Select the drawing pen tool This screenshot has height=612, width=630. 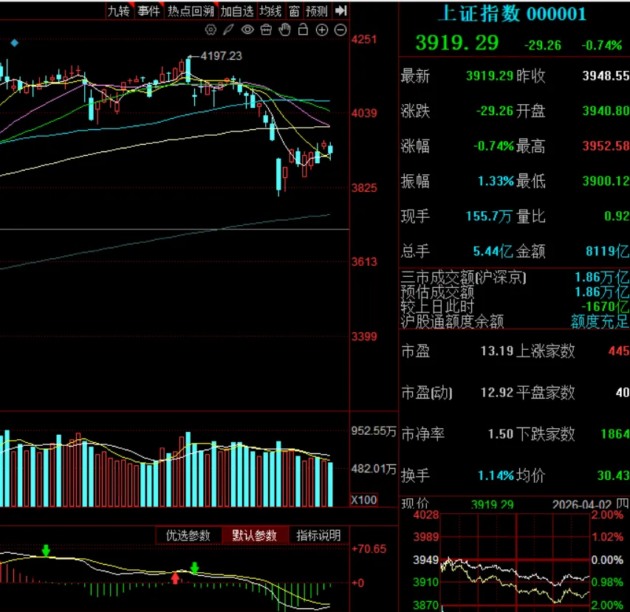pyautogui.click(x=229, y=30)
